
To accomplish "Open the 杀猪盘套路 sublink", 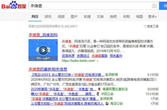I will pos(99,56).
